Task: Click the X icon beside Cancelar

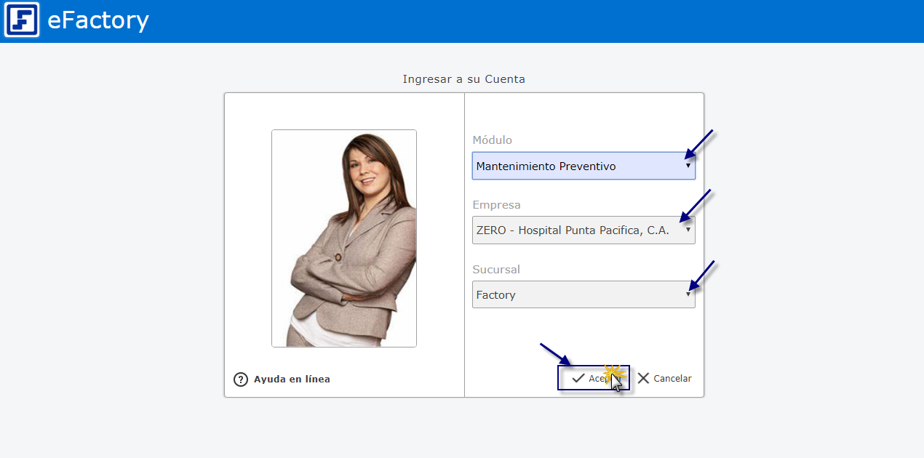Action: 643,378
